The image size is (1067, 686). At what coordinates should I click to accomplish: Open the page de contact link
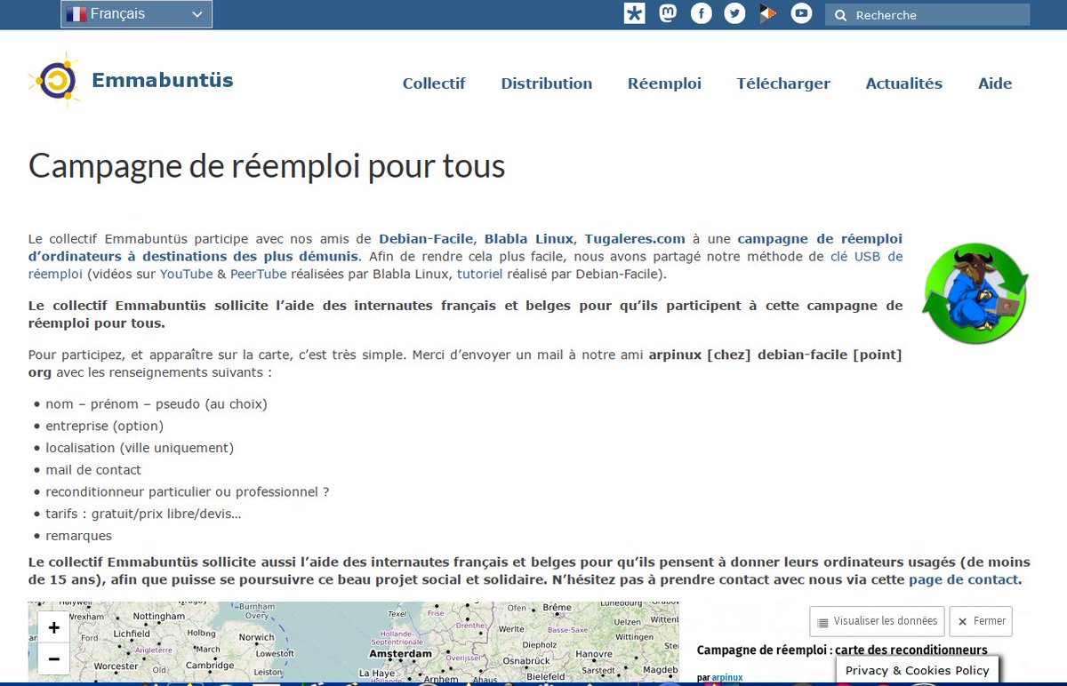click(963, 579)
